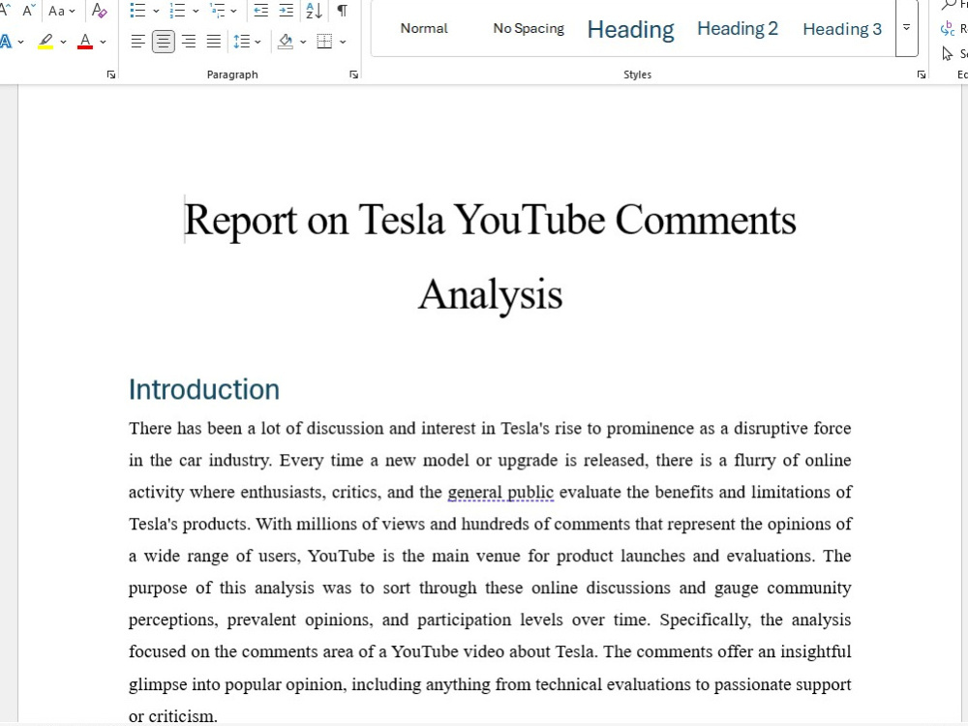The image size is (968, 726).
Task: Justify the paragraph text
Action: pyautogui.click(x=214, y=42)
